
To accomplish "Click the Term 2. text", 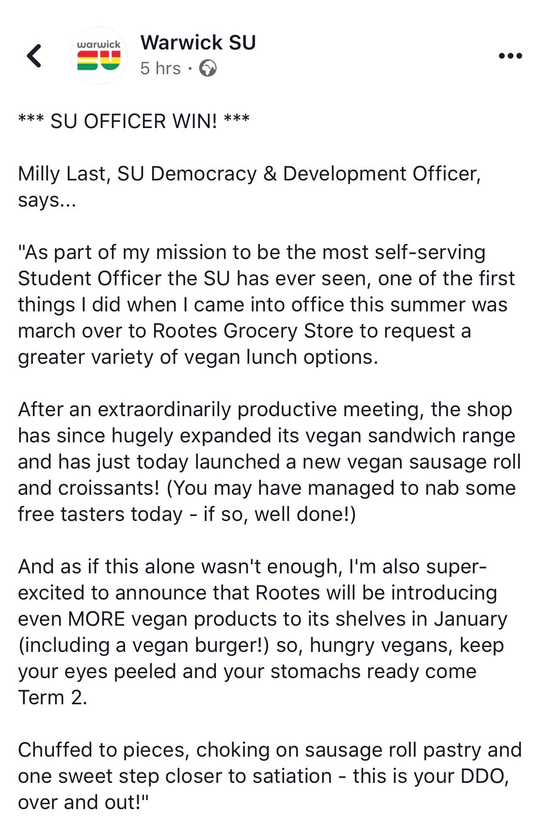I will click(52, 697).
